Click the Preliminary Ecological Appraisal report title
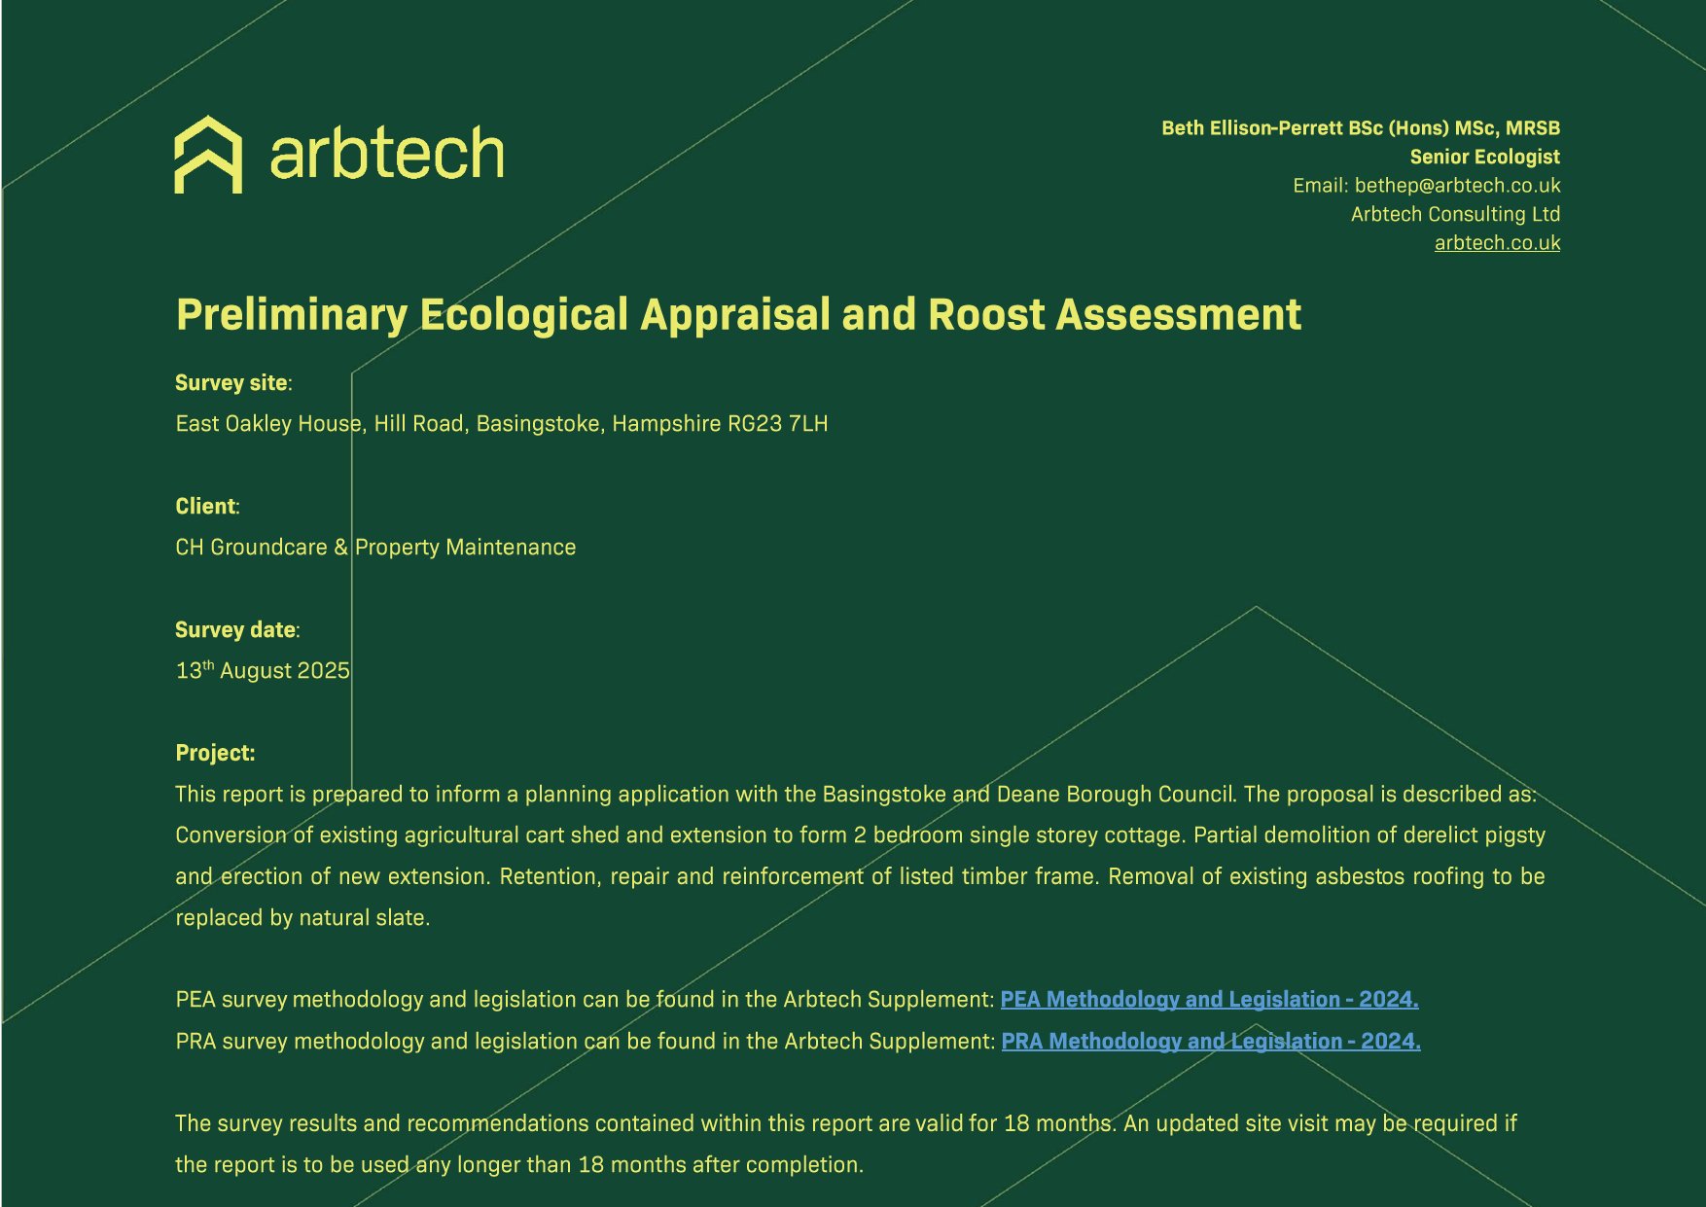 tap(737, 315)
